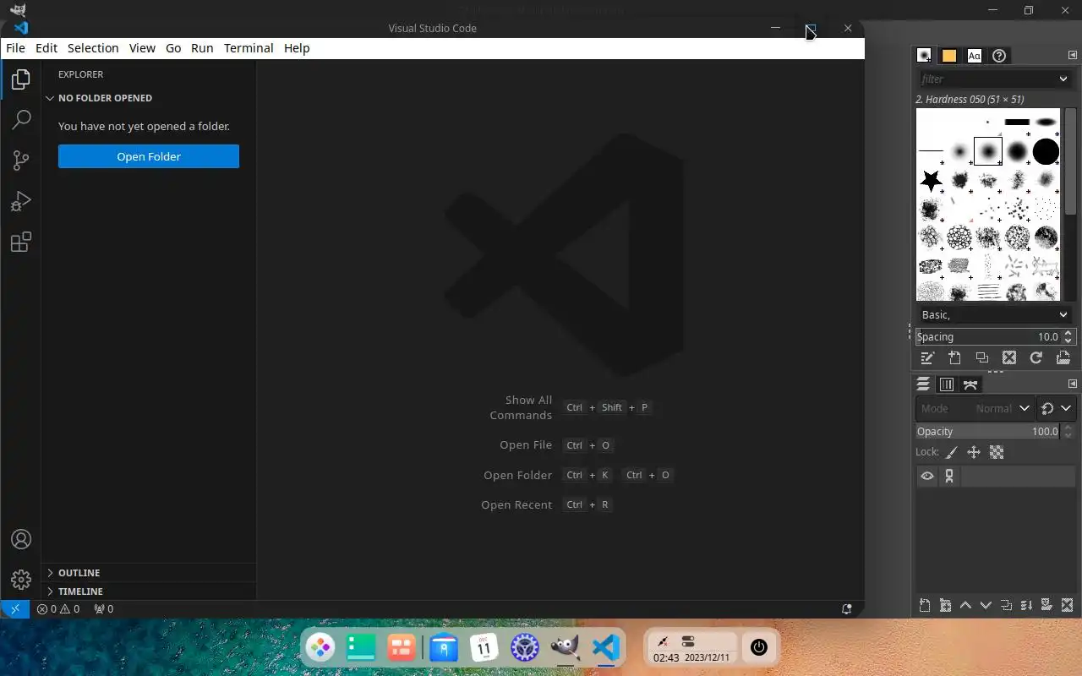This screenshot has height=676, width=1082.
Task: Click Edit this brush icon in GIMP
Action: pyautogui.click(x=927, y=358)
